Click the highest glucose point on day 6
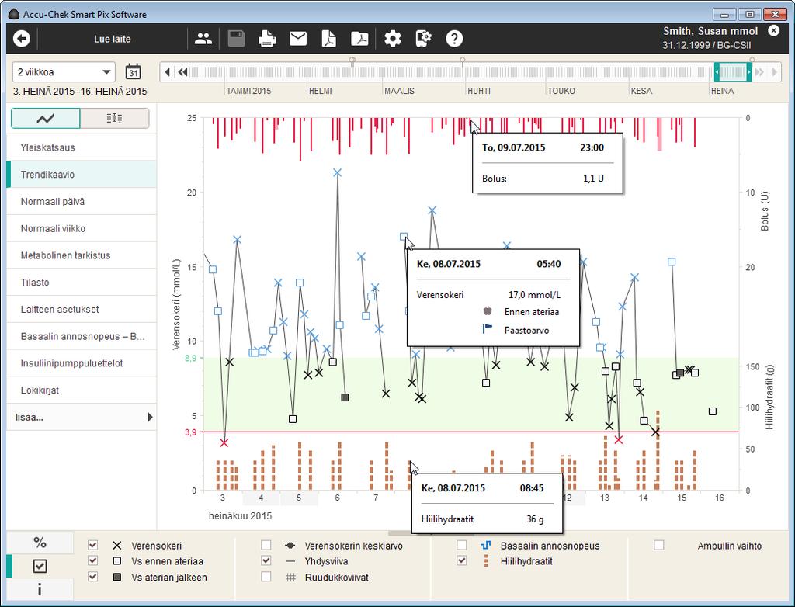 click(x=337, y=173)
